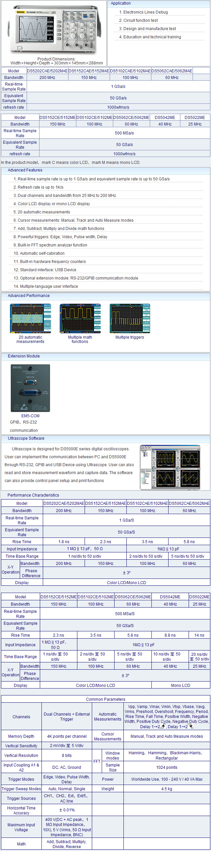The height and width of the screenshot is (856, 211).
Task: Click the 'DC, AC, Ground' coupling cell
Action: [66, 767]
